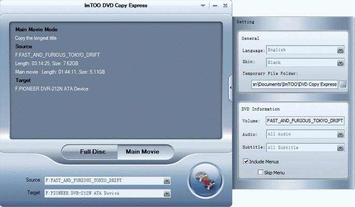Expand the Subtitle dropdown
The width and height of the screenshot is (355, 207).
tap(341, 148)
